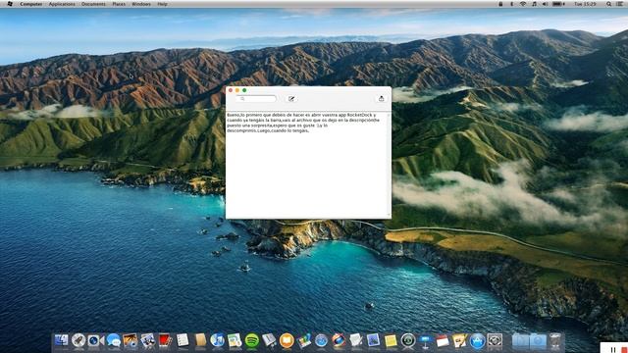Click the battery indicator in menu bar
This screenshot has width=628, height=353.
point(558,4)
